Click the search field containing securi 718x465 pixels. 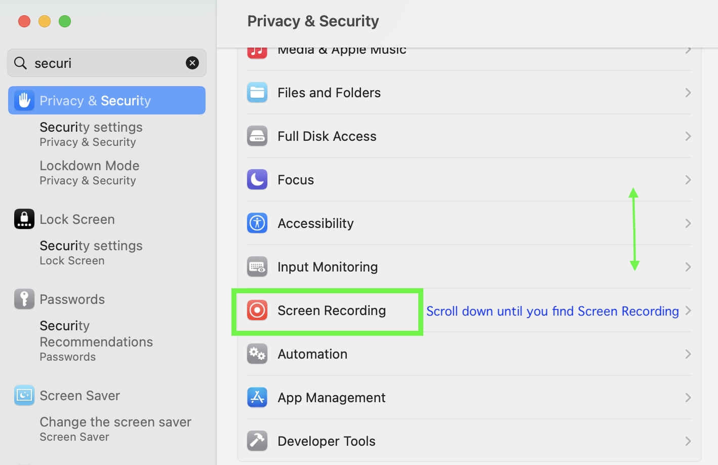107,63
